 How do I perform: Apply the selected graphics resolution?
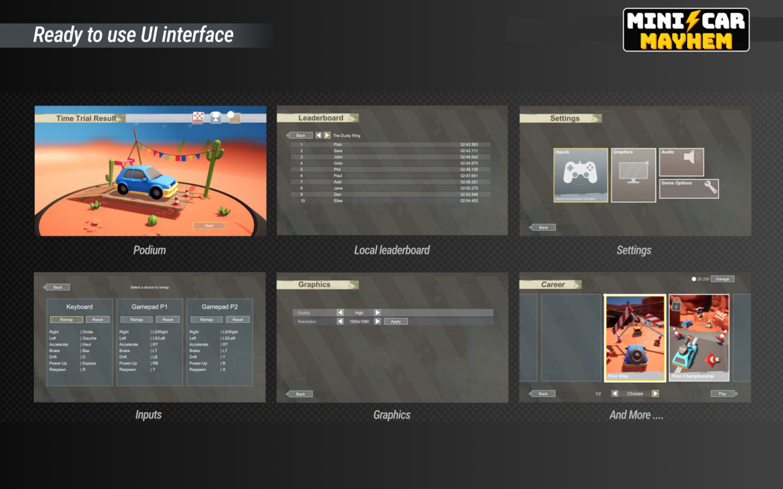[396, 321]
